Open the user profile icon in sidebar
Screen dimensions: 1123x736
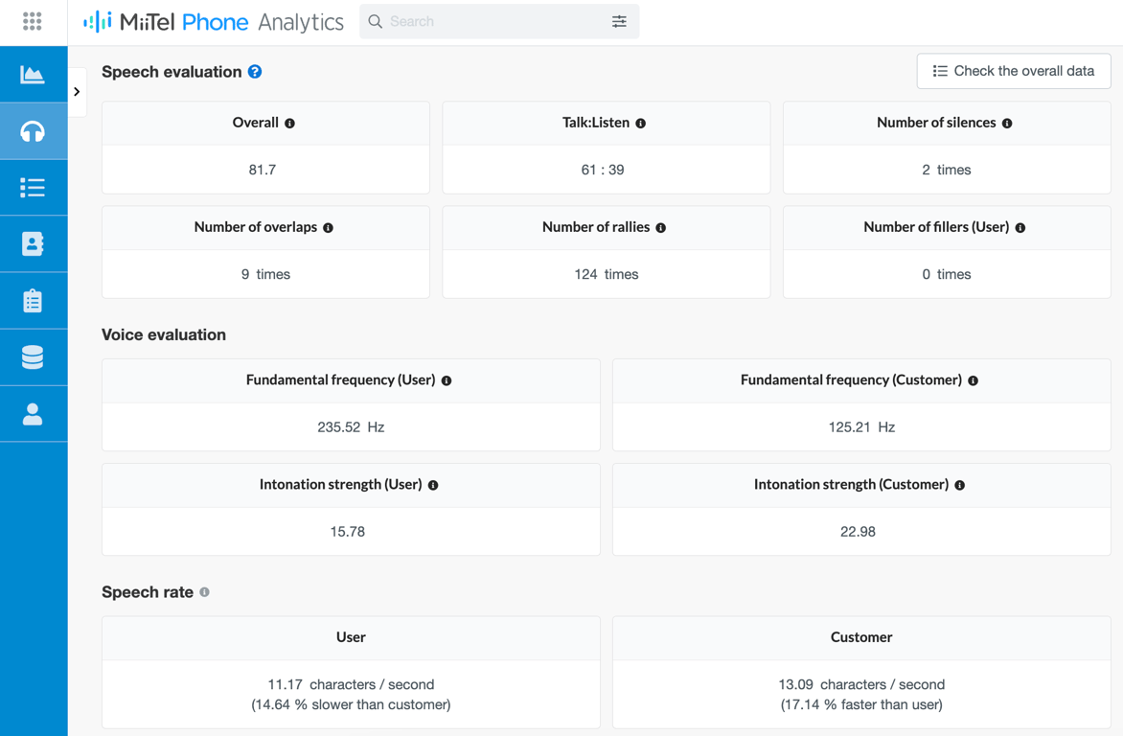[x=34, y=413]
